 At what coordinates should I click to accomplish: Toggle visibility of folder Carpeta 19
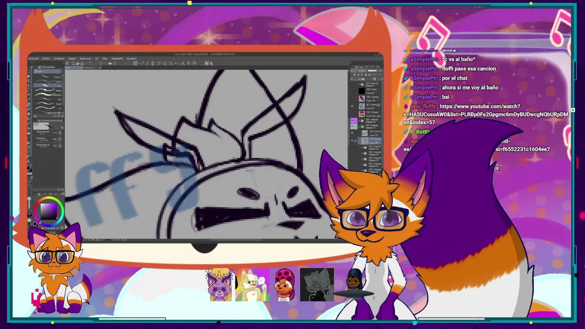352,120
